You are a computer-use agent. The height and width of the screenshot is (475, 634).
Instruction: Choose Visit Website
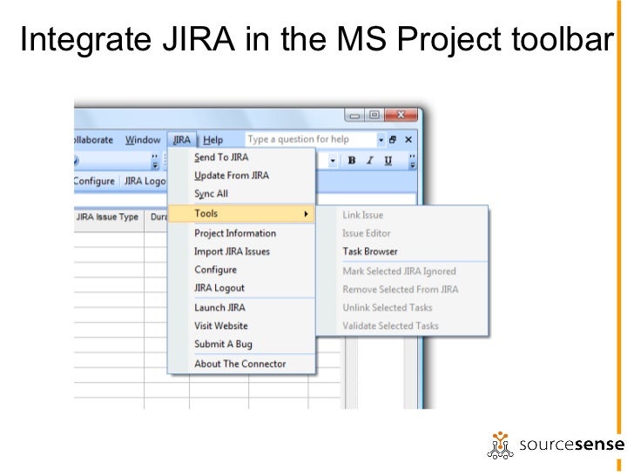[x=241, y=325]
